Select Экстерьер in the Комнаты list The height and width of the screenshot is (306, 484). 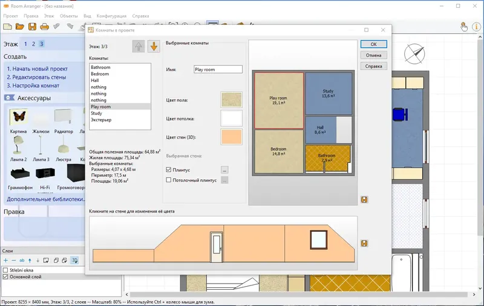pyautogui.click(x=120, y=120)
